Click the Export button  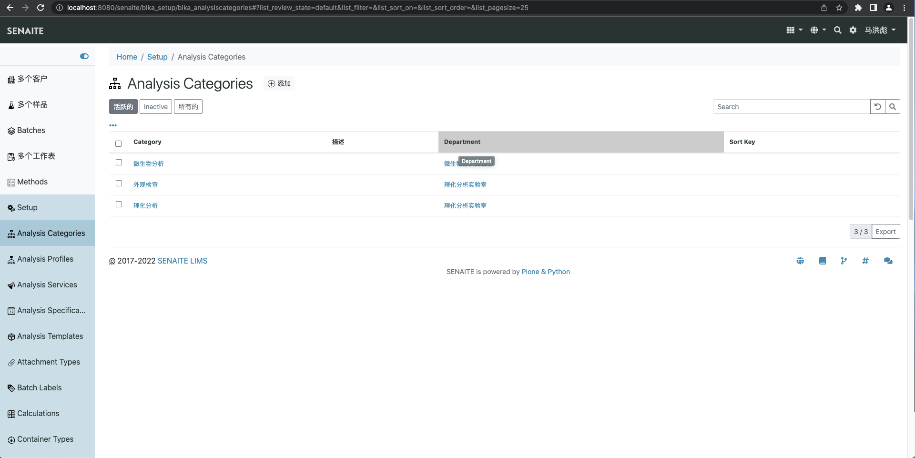(x=885, y=232)
